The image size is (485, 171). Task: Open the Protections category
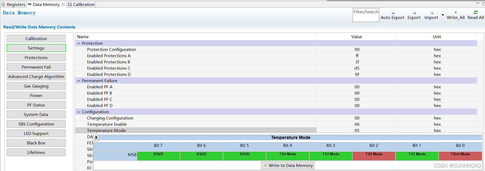point(36,57)
